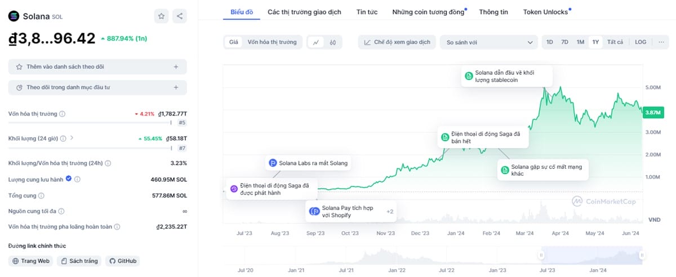676x277 pixels.
Task: Click the star favorite icon beside Solana
Action: click(162, 16)
